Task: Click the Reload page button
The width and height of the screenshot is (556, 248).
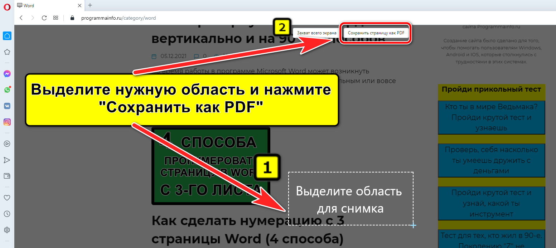Action: tap(44, 18)
